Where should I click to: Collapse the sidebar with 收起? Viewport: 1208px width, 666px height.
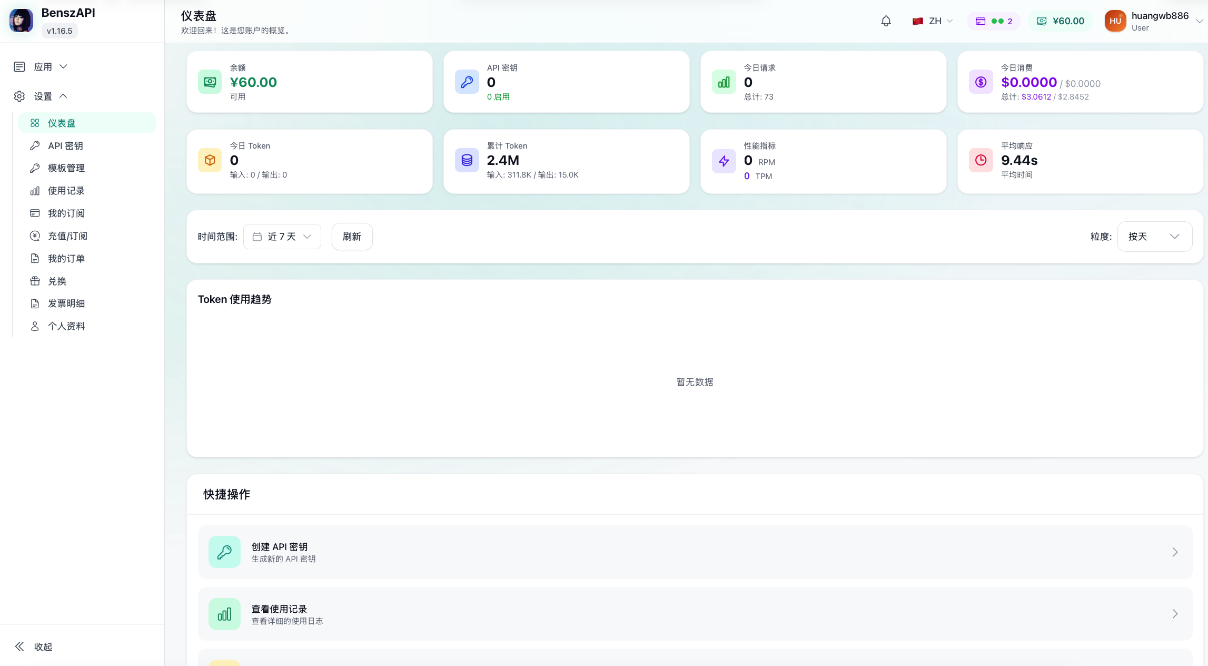point(34,647)
